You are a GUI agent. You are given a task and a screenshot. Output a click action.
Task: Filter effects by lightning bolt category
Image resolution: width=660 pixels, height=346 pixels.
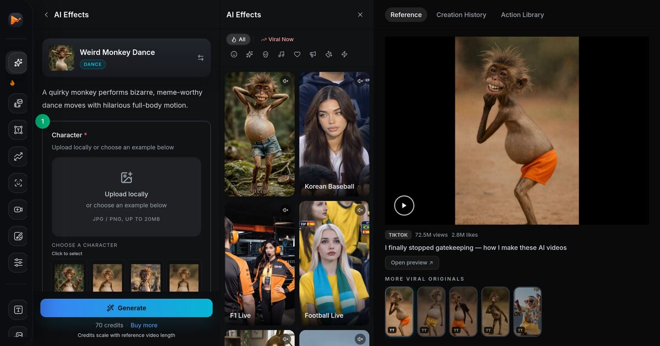pos(345,54)
